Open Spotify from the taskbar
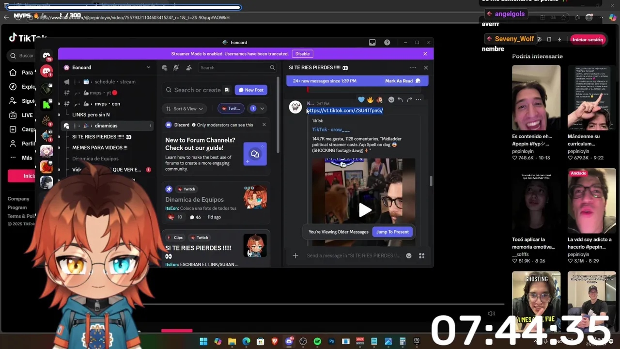Image resolution: width=620 pixels, height=349 pixels. (x=317, y=341)
